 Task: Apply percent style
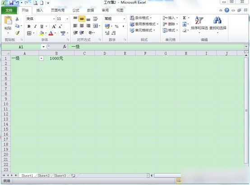click(x=117, y=26)
